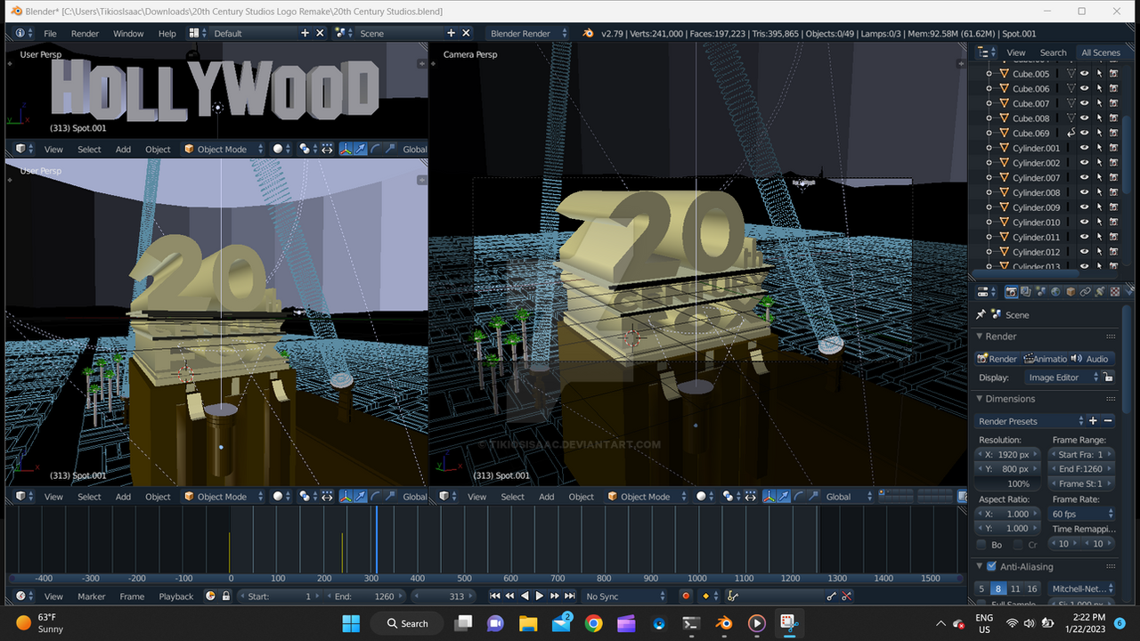1140x641 pixels.
Task: Open the World properties tab
Action: coord(1055,291)
